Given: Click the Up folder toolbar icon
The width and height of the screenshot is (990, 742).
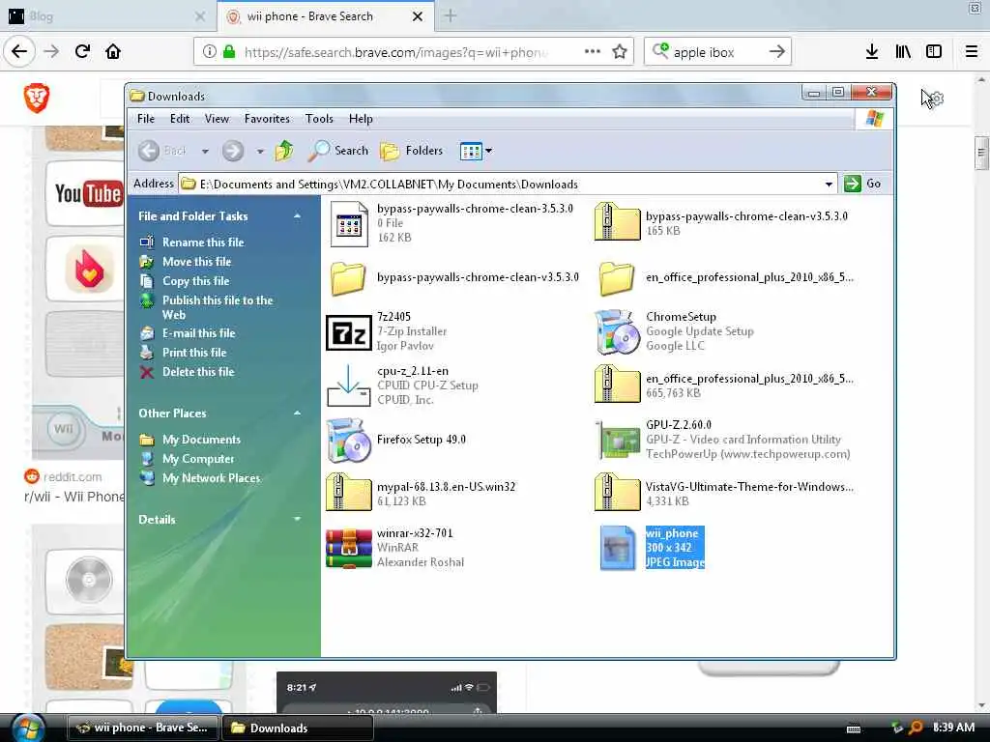Looking at the screenshot, I should (284, 151).
